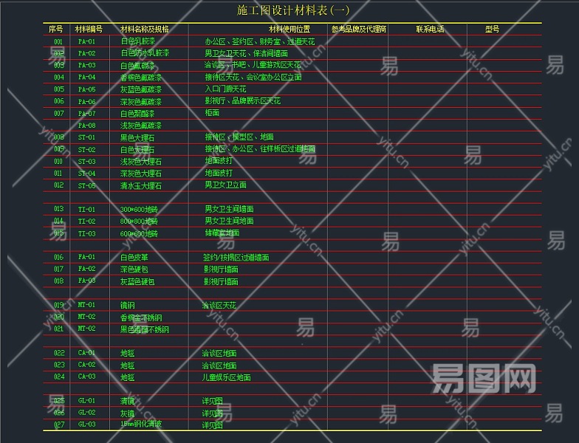Select code PA-05

point(87,89)
